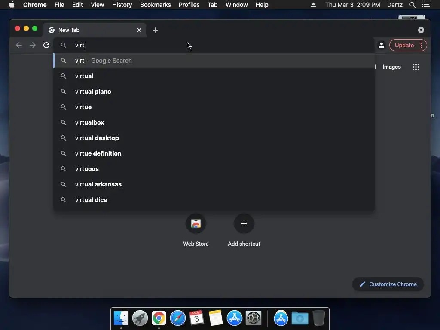Pick the 'virtual desktop' suggestion
The height and width of the screenshot is (330, 440).
tap(214, 138)
